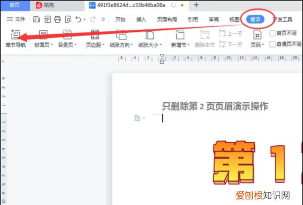The height and width of the screenshot is (205, 303).
Task: Open a new tab with plus icon
Action: coord(196,5)
